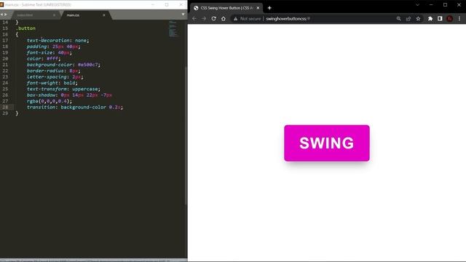Click the .button selector text
The width and height of the screenshot is (466, 262).
(25, 28)
